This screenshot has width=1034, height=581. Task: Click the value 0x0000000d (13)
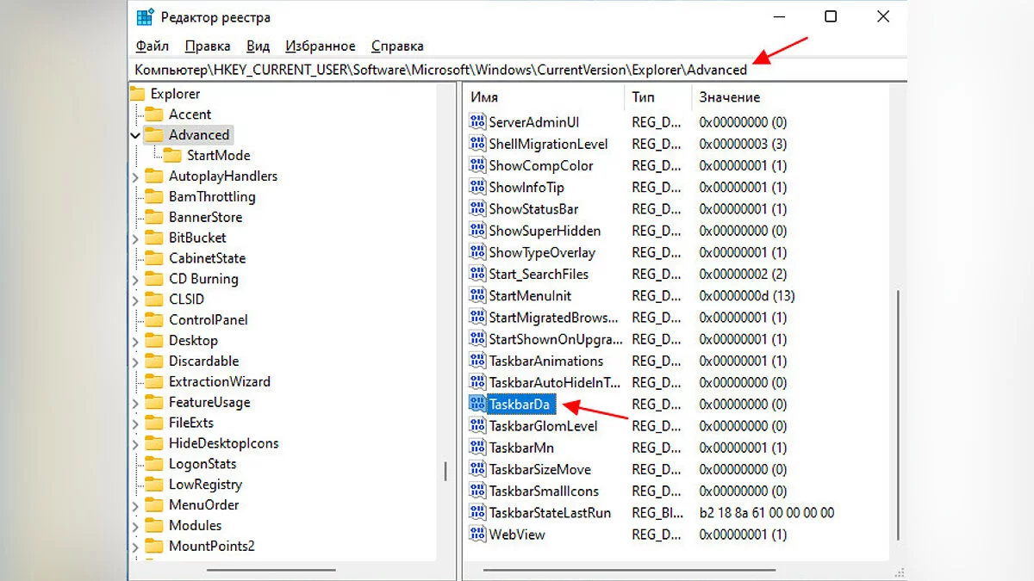[x=747, y=295]
